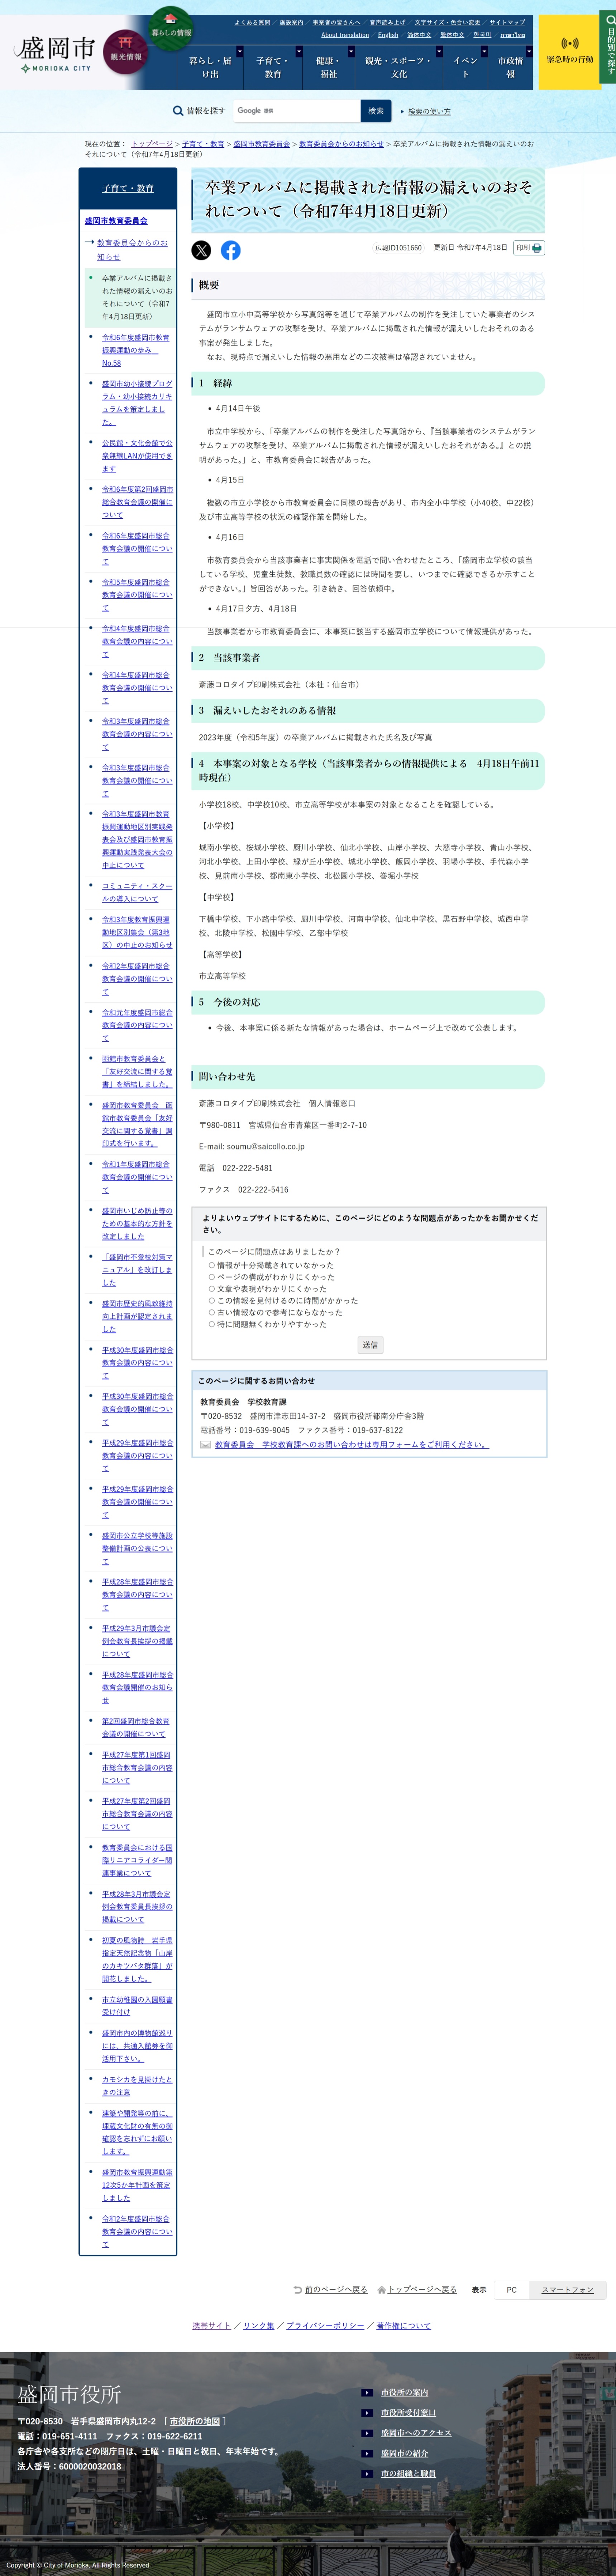616x2576 pixels.
Task: Open the イベント navigation menu
Action: pyautogui.click(x=465, y=67)
